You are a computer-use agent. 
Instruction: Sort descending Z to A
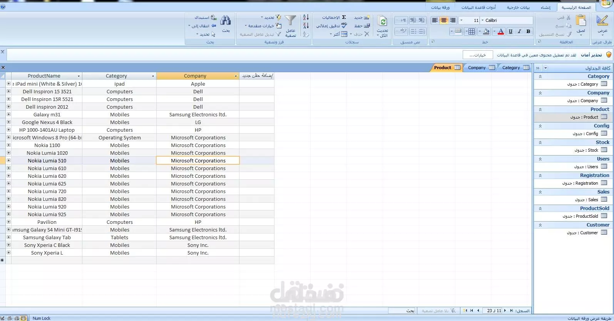(306, 26)
